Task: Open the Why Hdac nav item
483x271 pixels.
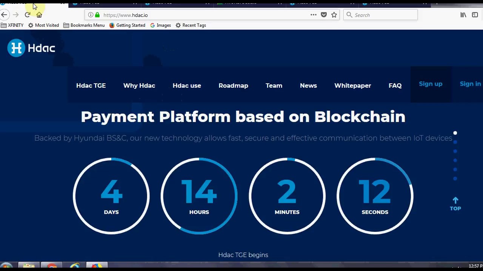Action: [139, 85]
